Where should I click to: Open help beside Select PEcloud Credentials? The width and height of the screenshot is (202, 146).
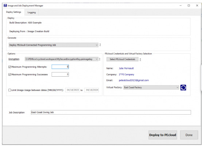tap(140, 59)
